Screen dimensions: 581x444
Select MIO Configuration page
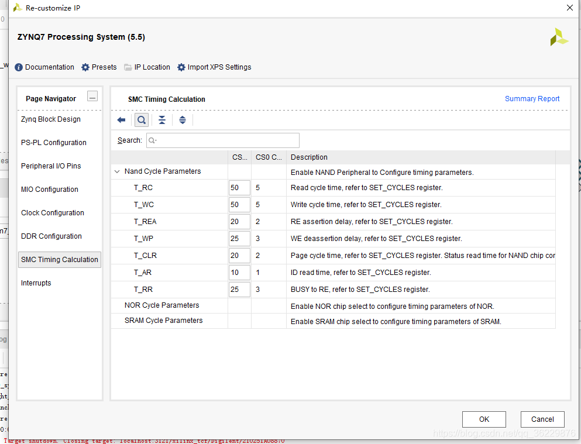[x=50, y=189]
